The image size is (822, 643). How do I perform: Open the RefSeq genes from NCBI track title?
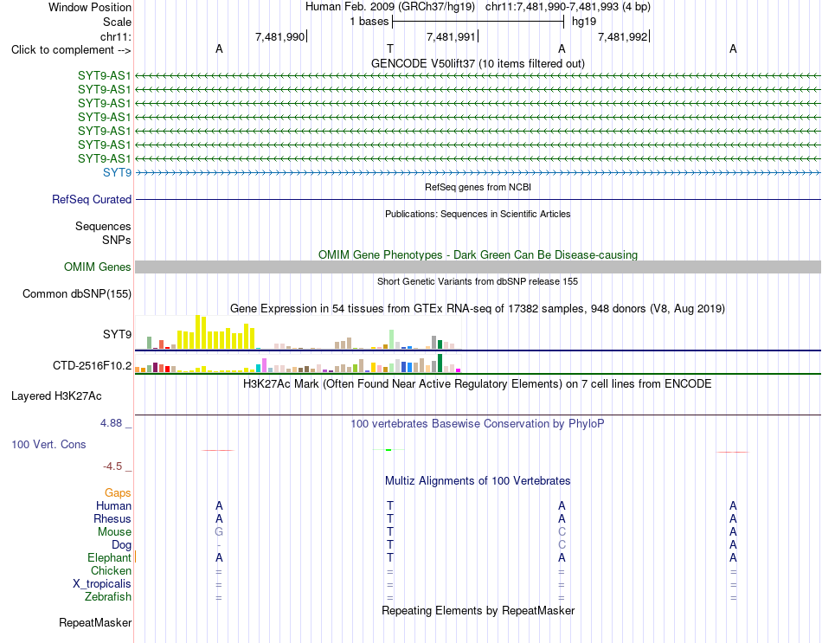(478, 187)
